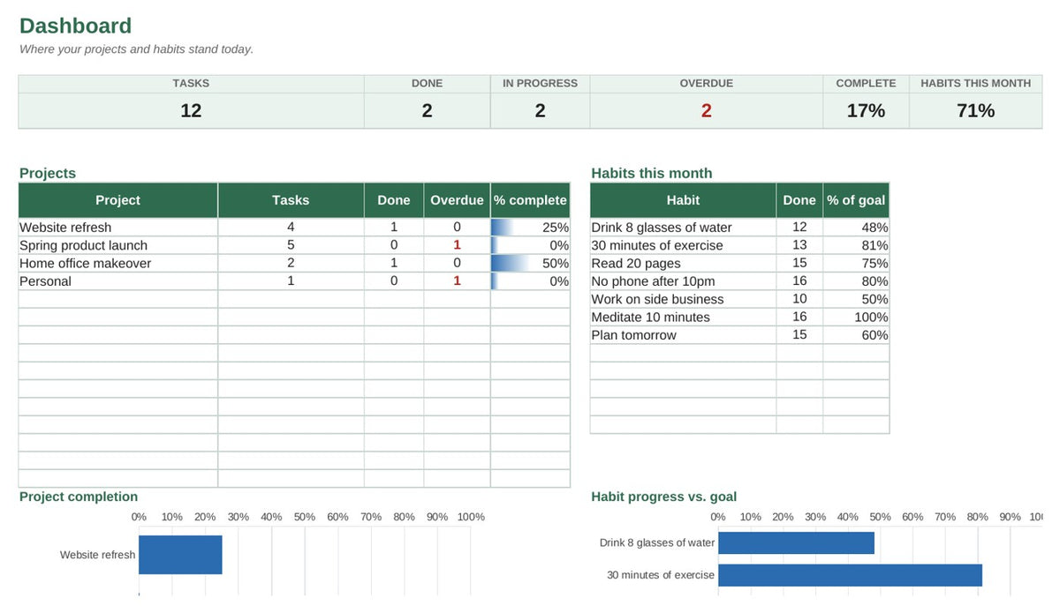This screenshot has height=613, width=1060.
Task: Click the "% of goal" column header
Action: click(856, 200)
